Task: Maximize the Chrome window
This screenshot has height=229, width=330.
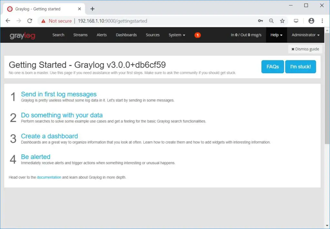Action: (x=306, y=5)
